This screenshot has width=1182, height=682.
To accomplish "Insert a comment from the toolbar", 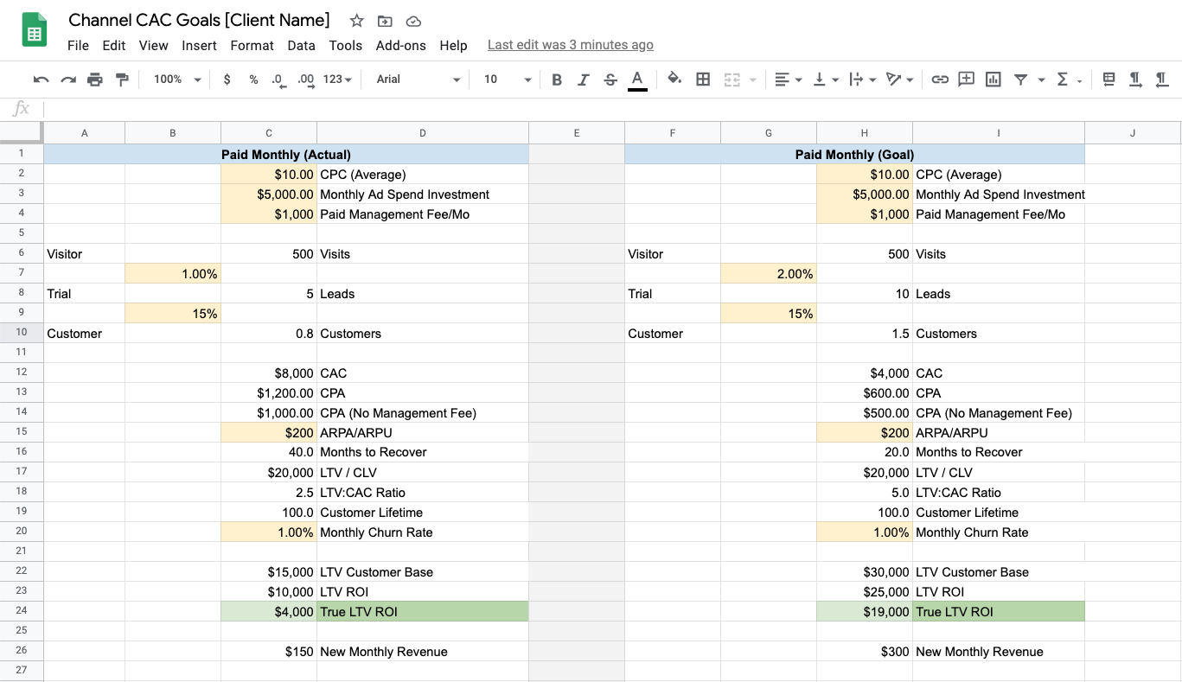I will pyautogui.click(x=966, y=79).
